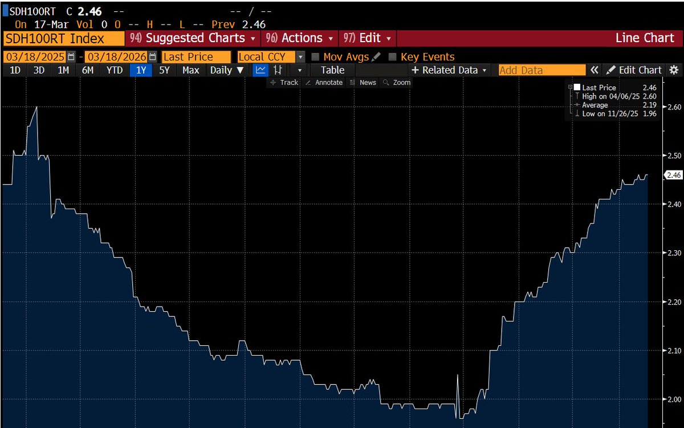Expand the Related Data dropdown
684x428 pixels.
449,70
